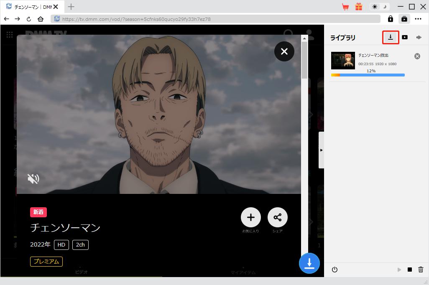Click the overlay vertical scrollbar thumb
429x285 pixels.
tap(304, 60)
